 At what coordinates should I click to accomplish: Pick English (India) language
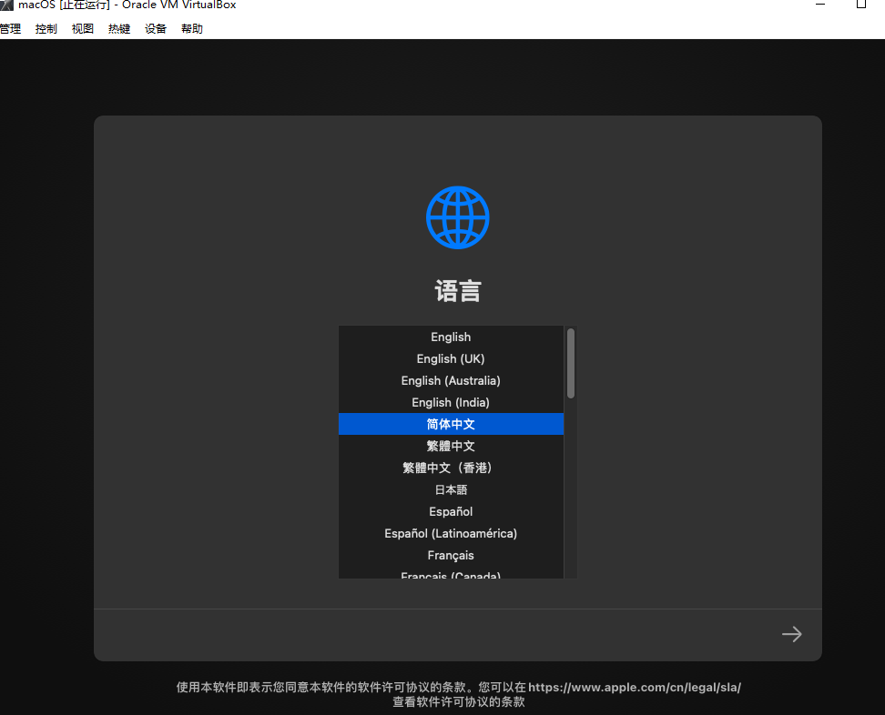[x=451, y=403]
